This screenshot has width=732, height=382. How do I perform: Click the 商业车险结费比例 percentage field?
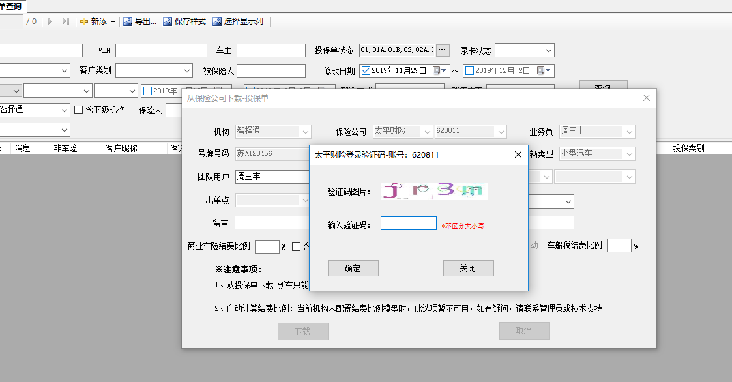267,246
